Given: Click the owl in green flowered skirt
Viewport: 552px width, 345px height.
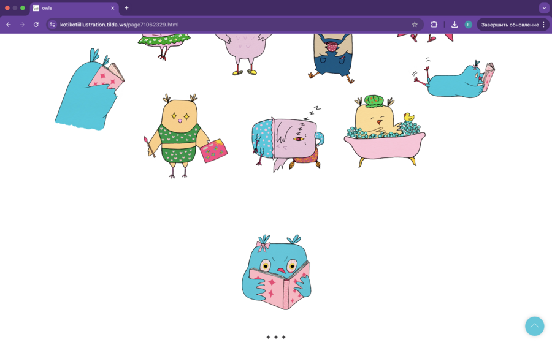Looking at the screenshot, I should point(164,46).
